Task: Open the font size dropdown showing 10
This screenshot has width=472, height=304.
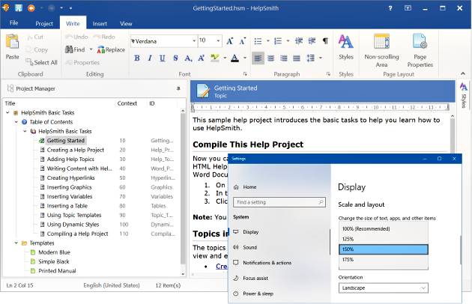Action: tap(218, 41)
